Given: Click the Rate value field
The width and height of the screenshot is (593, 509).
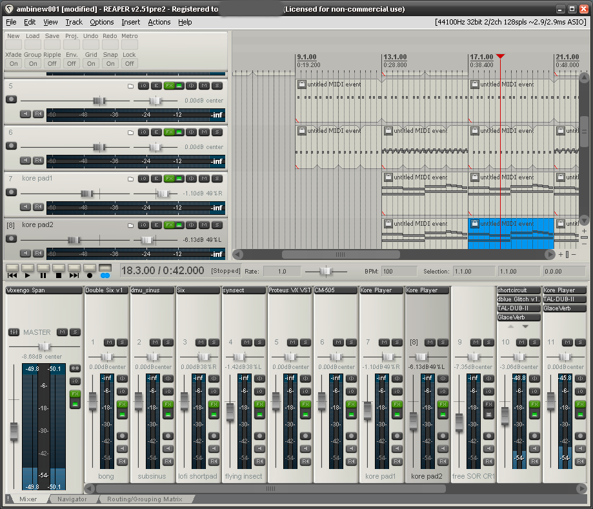Looking at the screenshot, I should coord(282,272).
